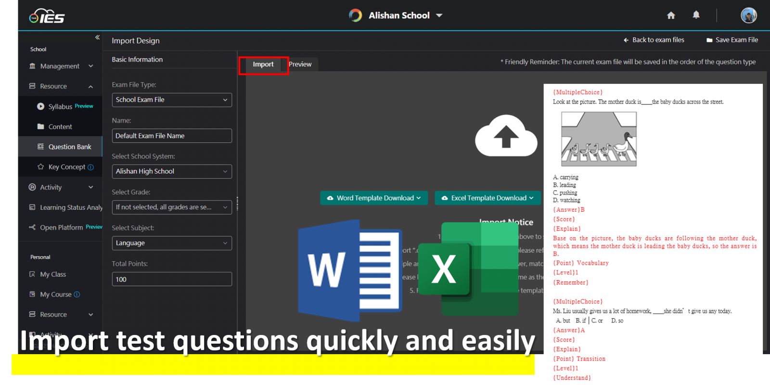Click the Learning Status Analysis icon

32,207
